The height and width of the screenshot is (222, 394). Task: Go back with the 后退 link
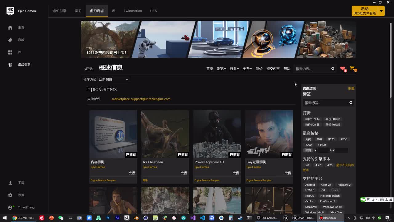[89, 69]
